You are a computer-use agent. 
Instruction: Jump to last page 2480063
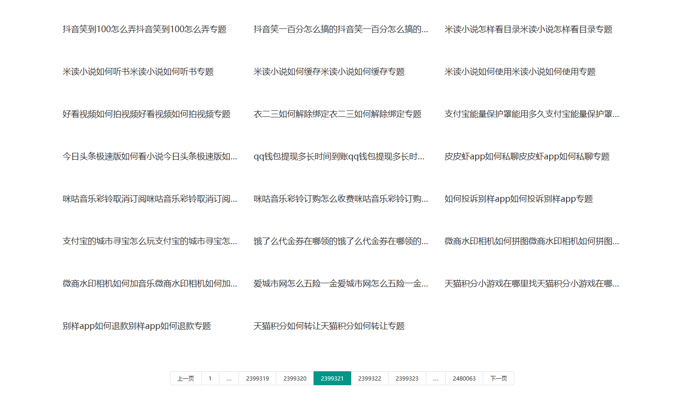coord(464,378)
